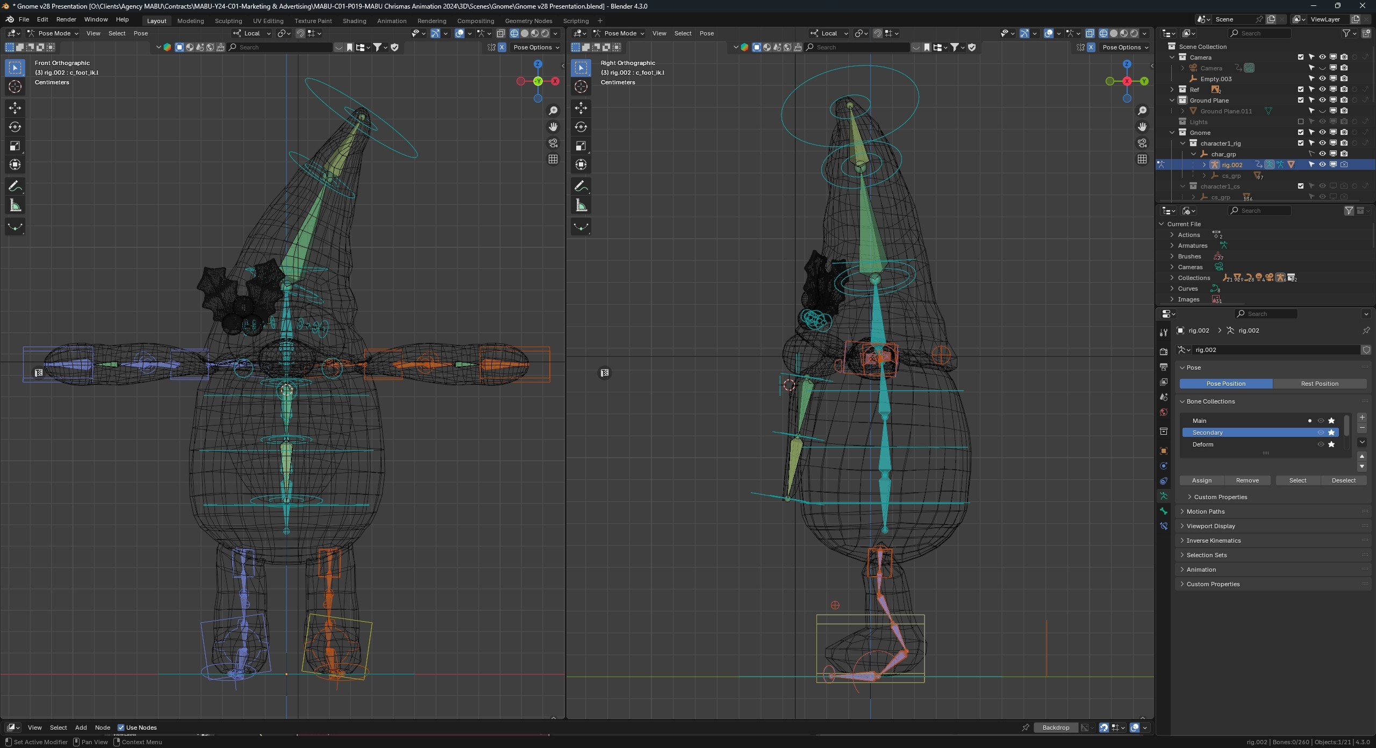
Task: Click the zoom magnifier icon in the viewport sidebar
Action: pos(554,110)
